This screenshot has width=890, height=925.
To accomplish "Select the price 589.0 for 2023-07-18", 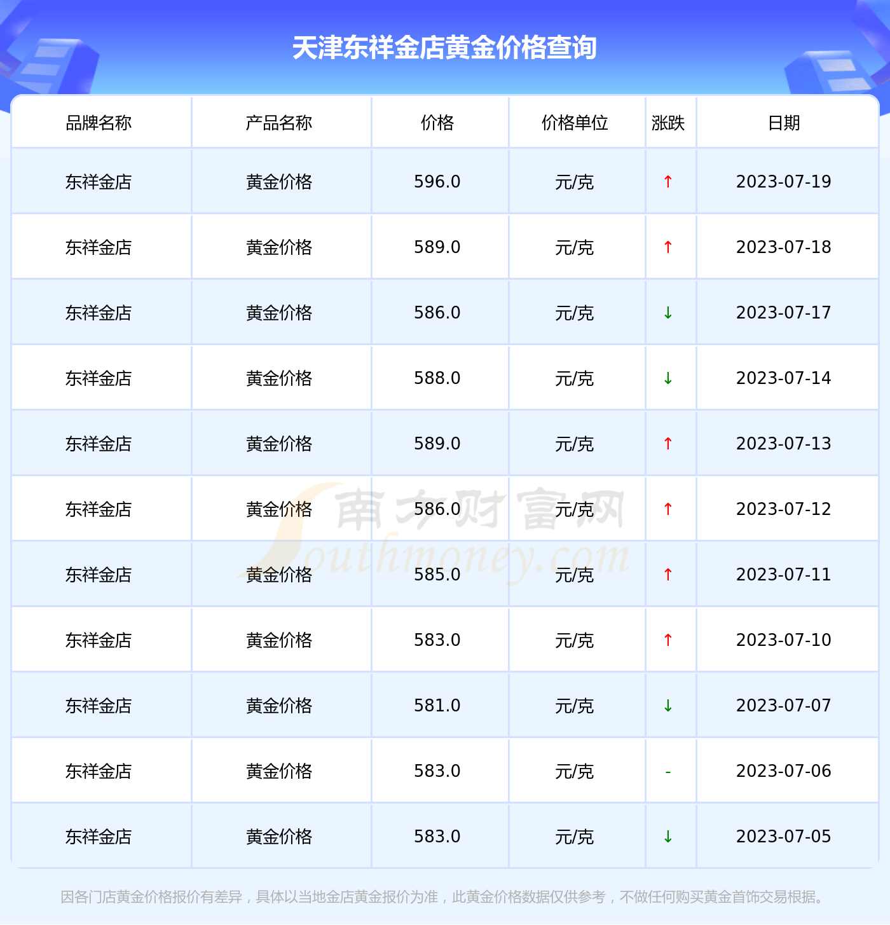I will point(437,247).
